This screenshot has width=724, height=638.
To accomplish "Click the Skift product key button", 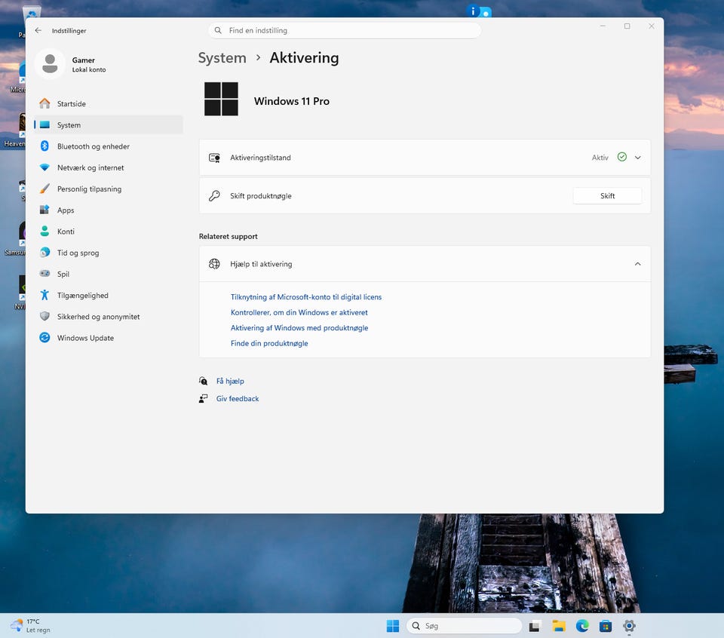I will coord(607,196).
